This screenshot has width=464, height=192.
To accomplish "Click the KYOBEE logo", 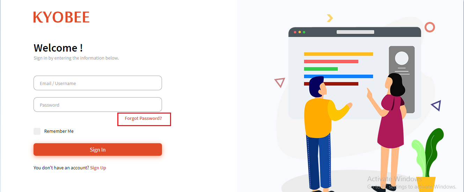I will [61, 17].
